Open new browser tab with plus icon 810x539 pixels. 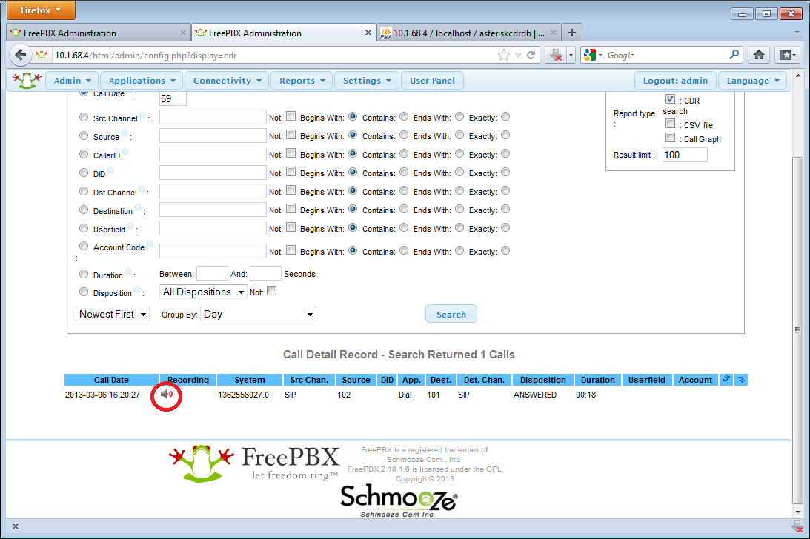click(572, 33)
